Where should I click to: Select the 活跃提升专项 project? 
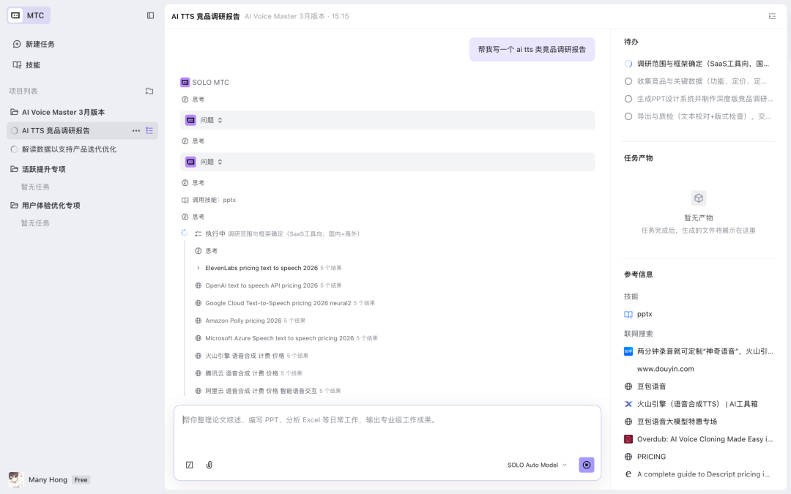[44, 168]
